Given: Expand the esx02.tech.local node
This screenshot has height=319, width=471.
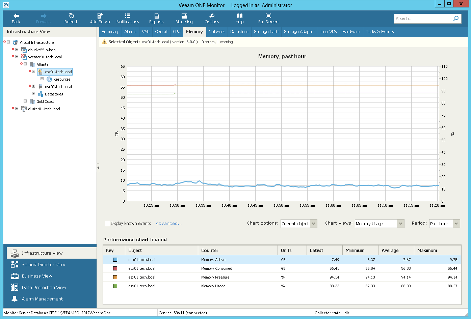Looking at the screenshot, I should (x=34, y=86).
